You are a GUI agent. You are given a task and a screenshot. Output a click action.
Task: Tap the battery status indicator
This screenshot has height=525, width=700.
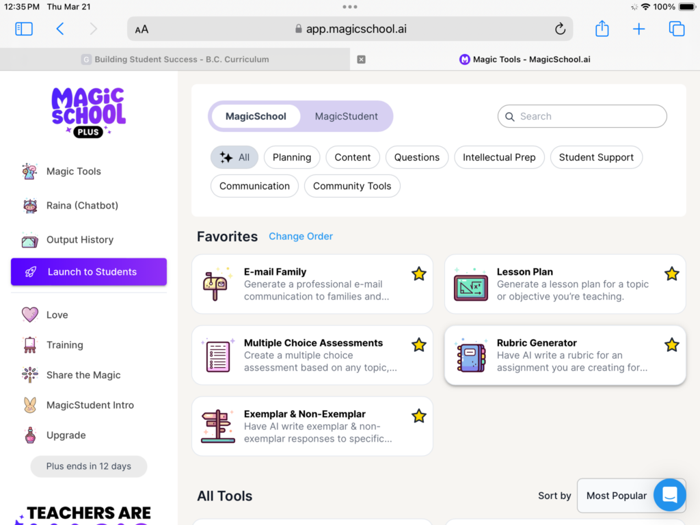[x=687, y=7]
